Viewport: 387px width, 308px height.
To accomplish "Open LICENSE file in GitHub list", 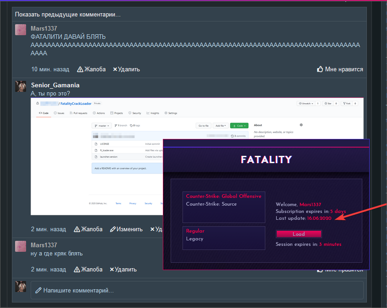I will (104, 144).
